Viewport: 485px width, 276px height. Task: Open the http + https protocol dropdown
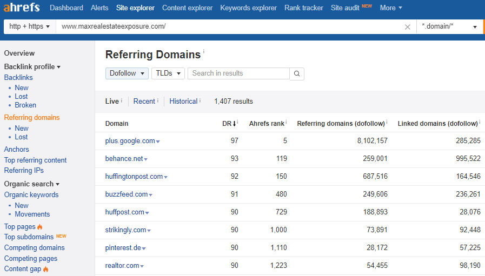(x=30, y=26)
